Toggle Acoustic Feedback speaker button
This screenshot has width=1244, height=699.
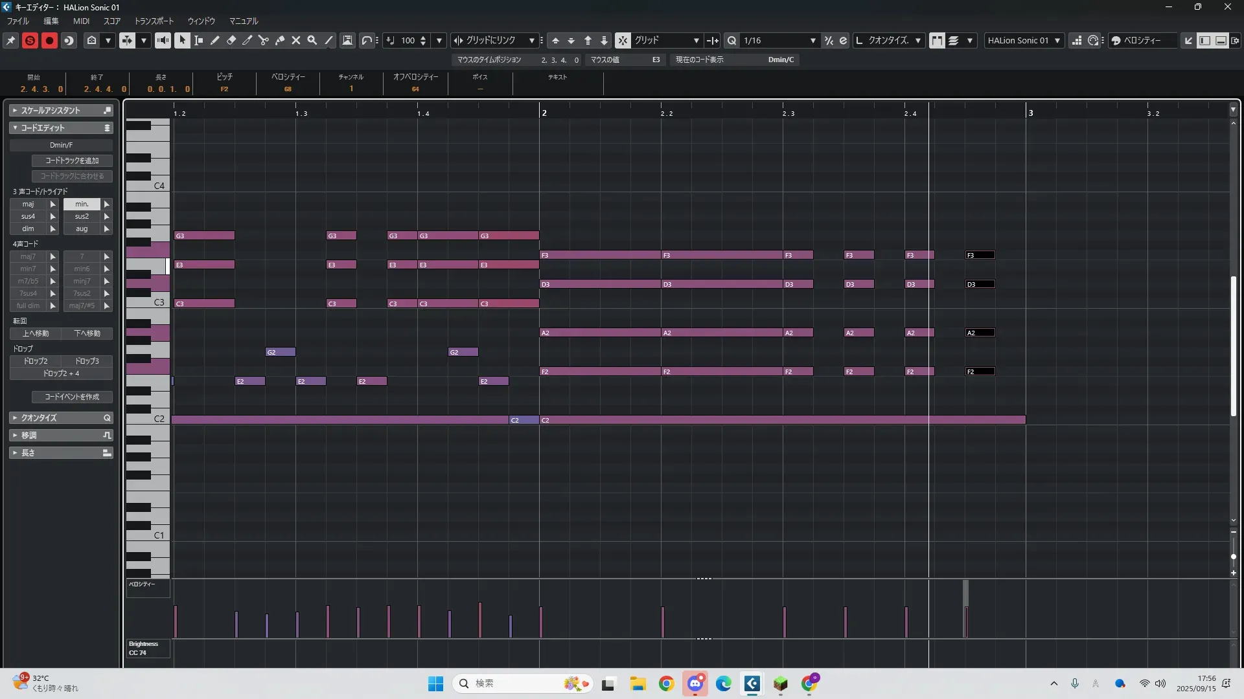point(163,40)
